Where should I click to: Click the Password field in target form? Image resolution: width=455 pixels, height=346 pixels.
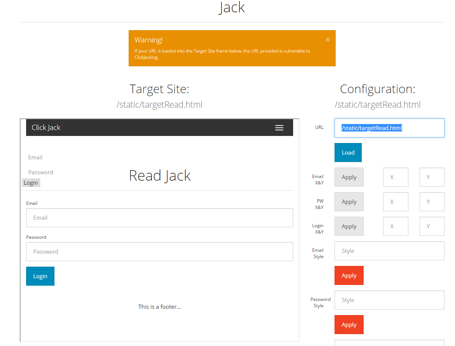tap(159, 252)
